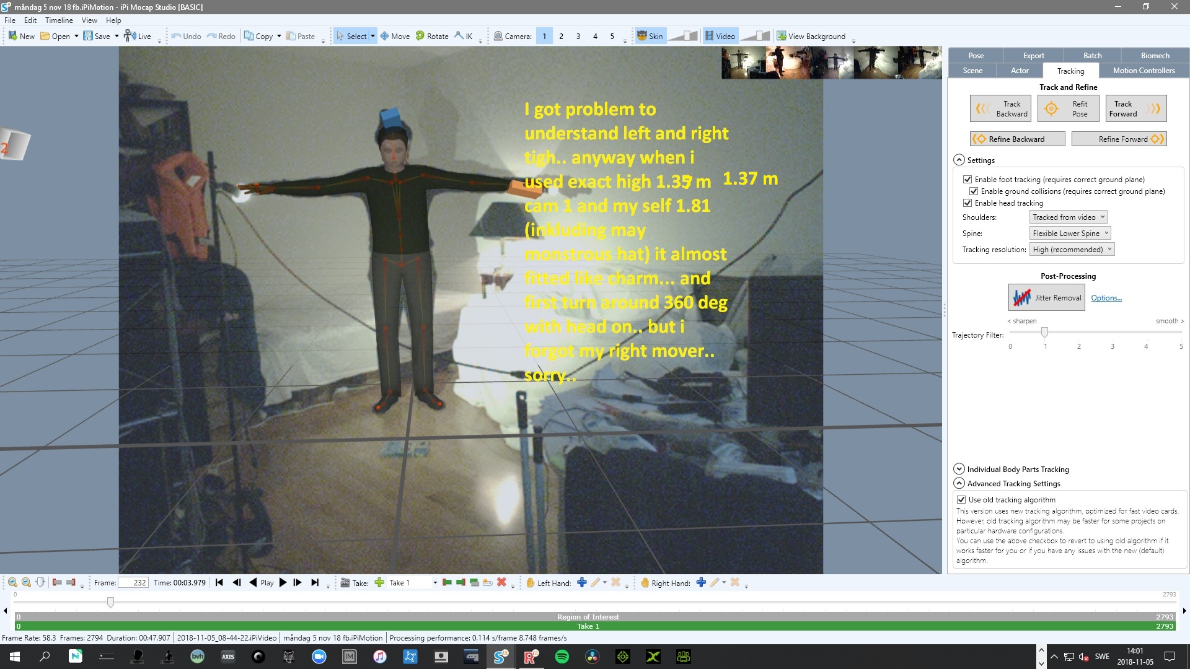Click the New project icon
Viewport: 1190px width, 669px height.
click(12, 36)
